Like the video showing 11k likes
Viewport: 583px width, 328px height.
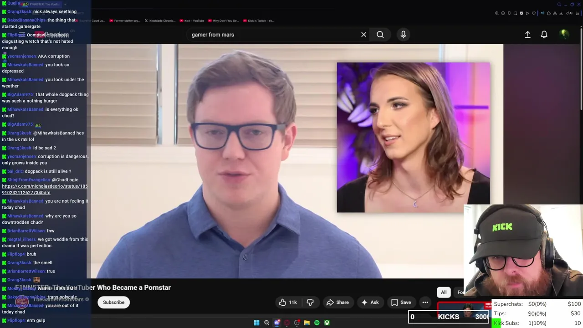point(288,302)
